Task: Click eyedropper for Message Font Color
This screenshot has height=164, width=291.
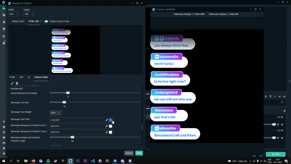Action: 107,120
